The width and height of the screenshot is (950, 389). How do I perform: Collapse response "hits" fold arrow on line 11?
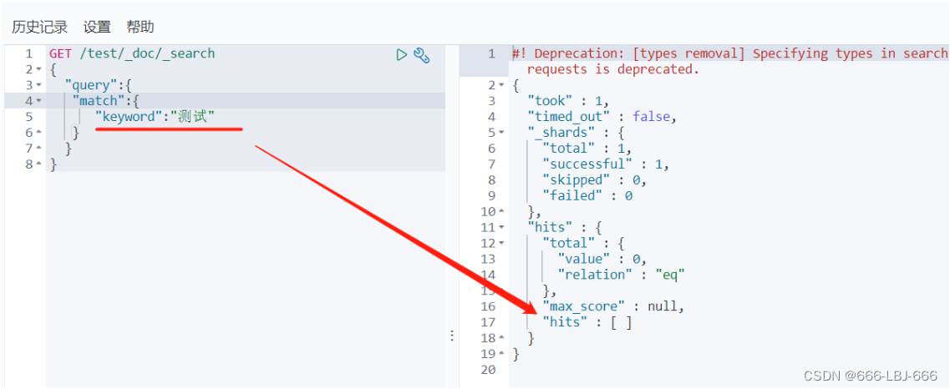point(501,227)
